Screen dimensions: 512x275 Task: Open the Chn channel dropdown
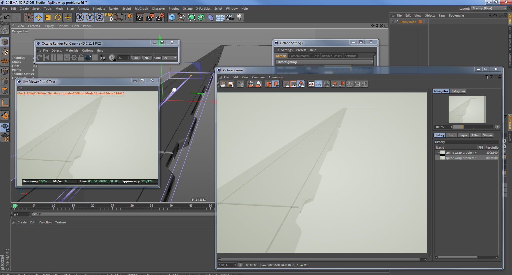170,58
